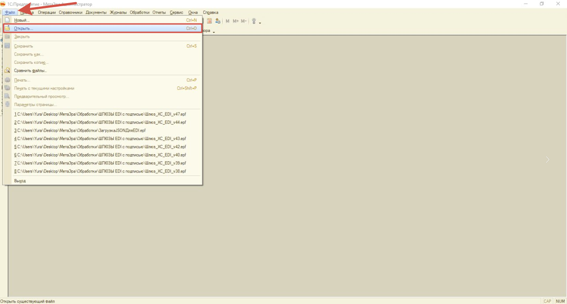This screenshot has width=567, height=304.
Task: Click the Compare files magnifier icon
Action: tap(7, 70)
